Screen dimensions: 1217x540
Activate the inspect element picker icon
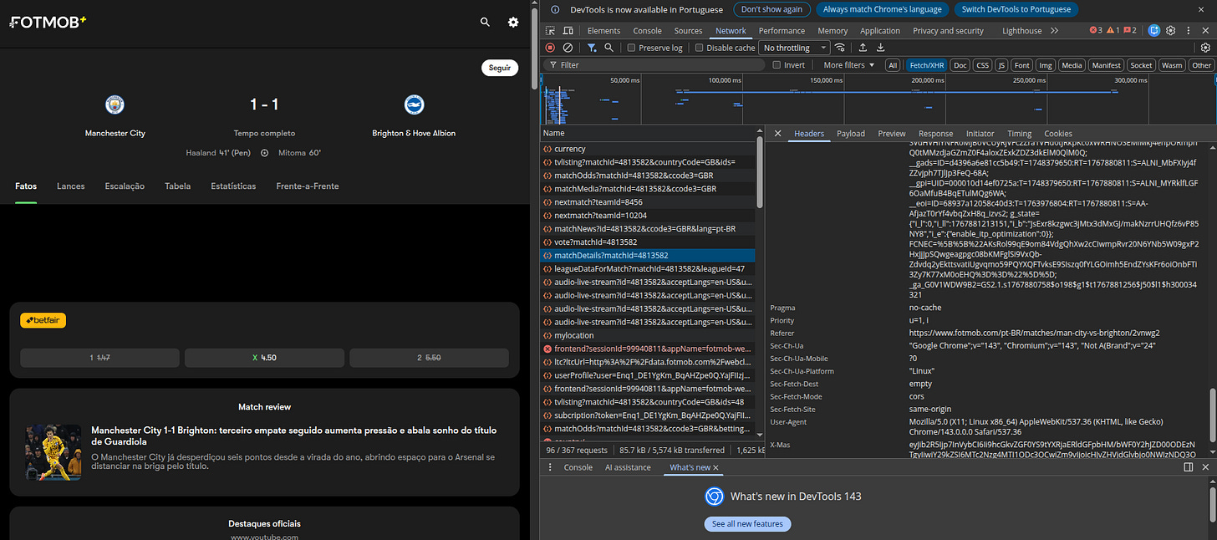coord(551,31)
